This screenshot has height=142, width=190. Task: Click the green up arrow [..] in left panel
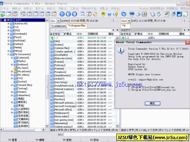tap(52, 38)
